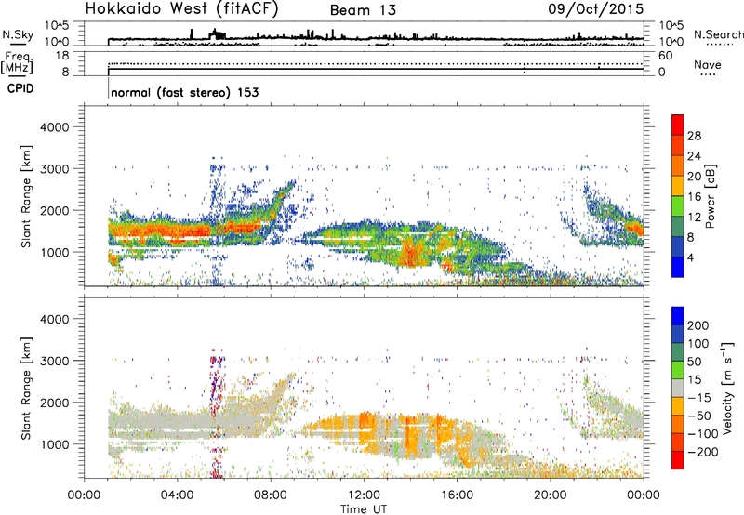
Task: Pick the gray segment of the Velocity color bar
Action: [678, 389]
